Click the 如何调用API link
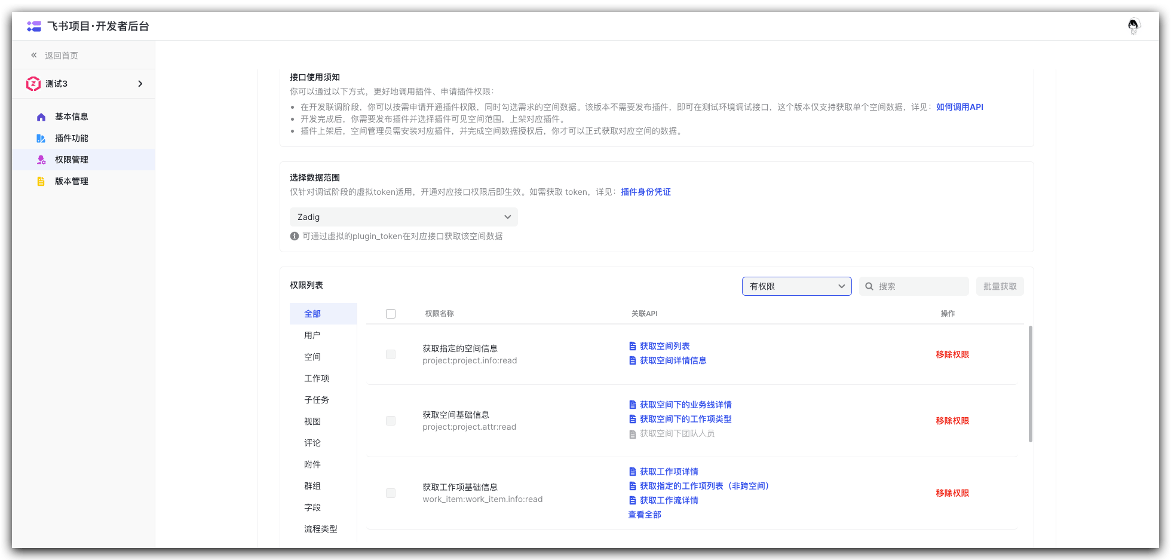This screenshot has width=1171, height=560. (960, 106)
